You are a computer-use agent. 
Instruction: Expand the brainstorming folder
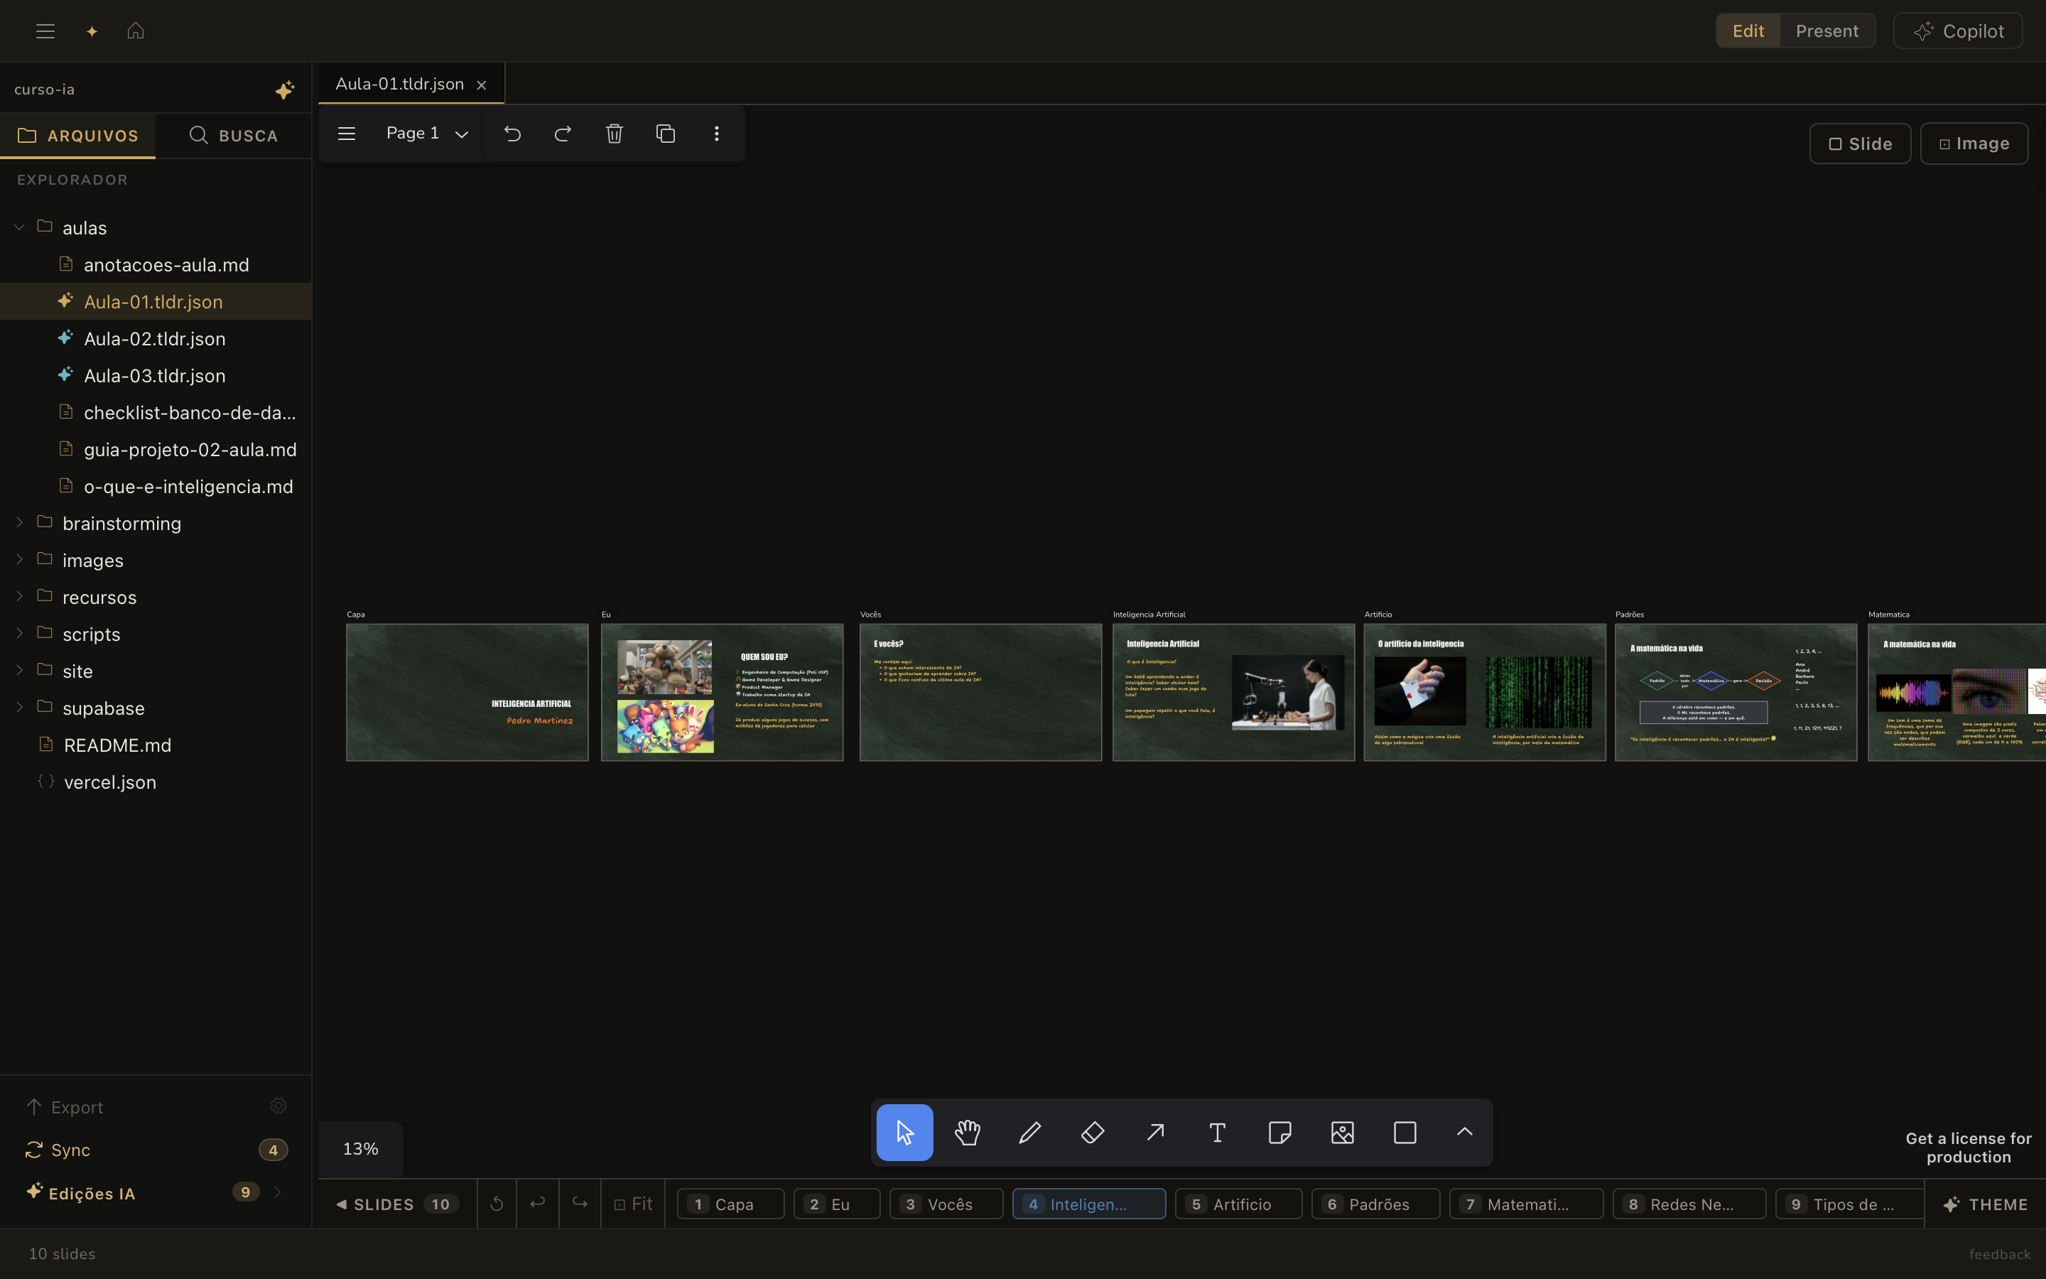pos(121,524)
